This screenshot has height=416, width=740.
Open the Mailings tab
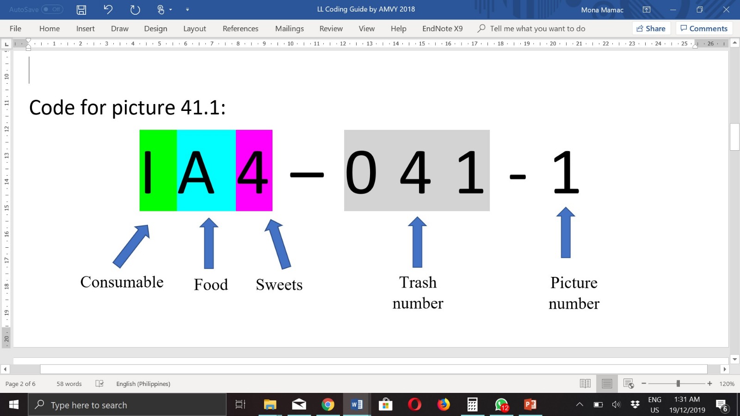coord(290,29)
